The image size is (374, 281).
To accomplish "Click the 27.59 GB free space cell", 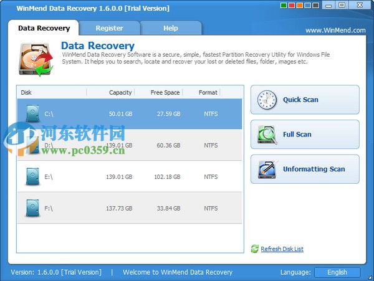I will (x=168, y=113).
